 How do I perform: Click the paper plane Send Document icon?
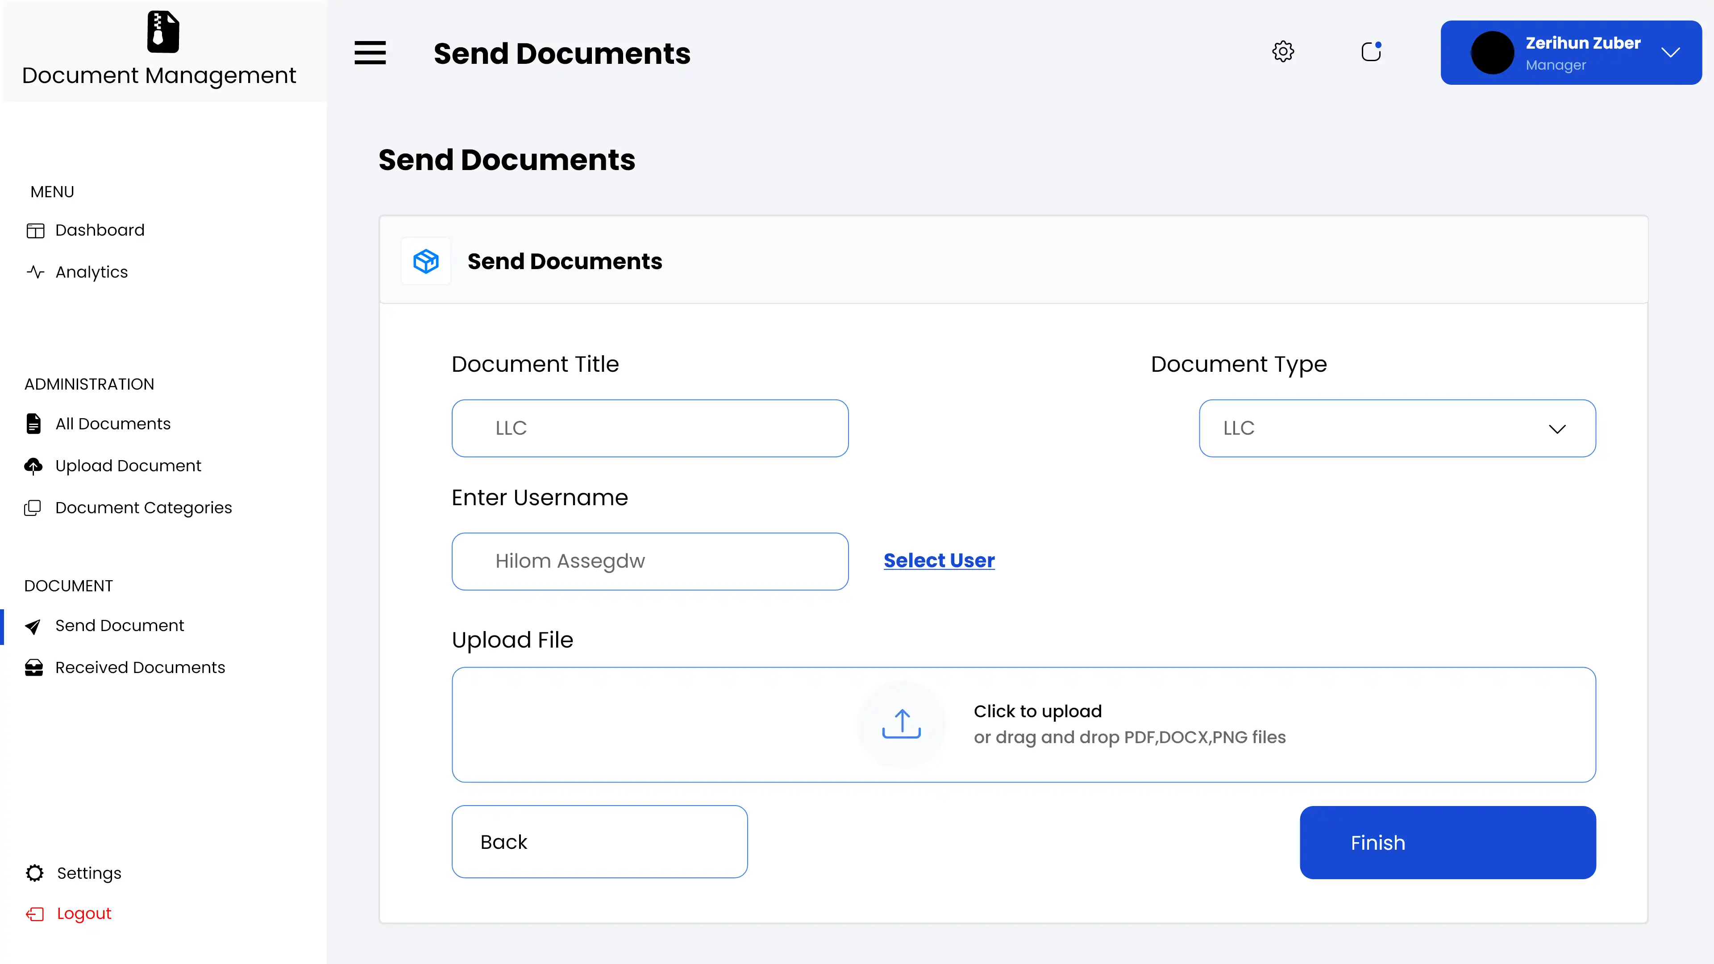[x=33, y=626]
